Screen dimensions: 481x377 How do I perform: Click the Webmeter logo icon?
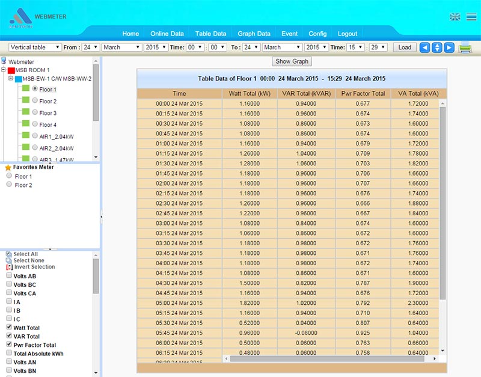(x=20, y=18)
